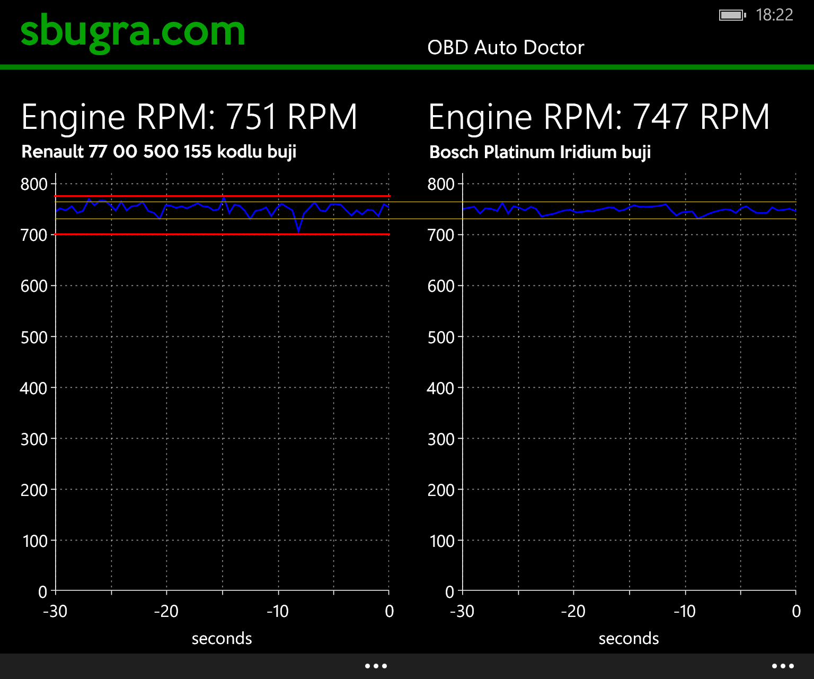Click the OBD Auto Doctor title
This screenshot has width=814, height=679.
(506, 48)
